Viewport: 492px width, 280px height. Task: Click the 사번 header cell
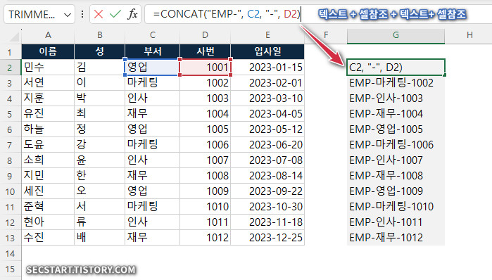205,51
